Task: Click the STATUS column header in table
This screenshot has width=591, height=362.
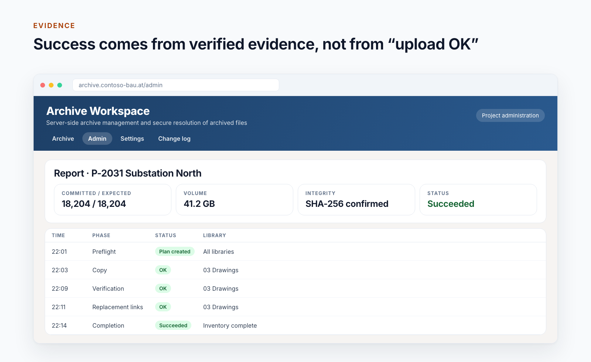Action: point(165,235)
